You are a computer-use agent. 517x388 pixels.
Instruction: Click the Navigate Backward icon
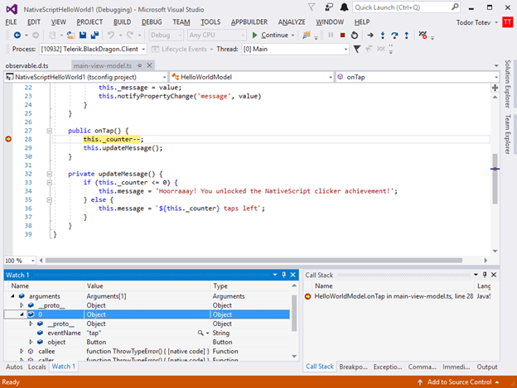click(x=17, y=35)
